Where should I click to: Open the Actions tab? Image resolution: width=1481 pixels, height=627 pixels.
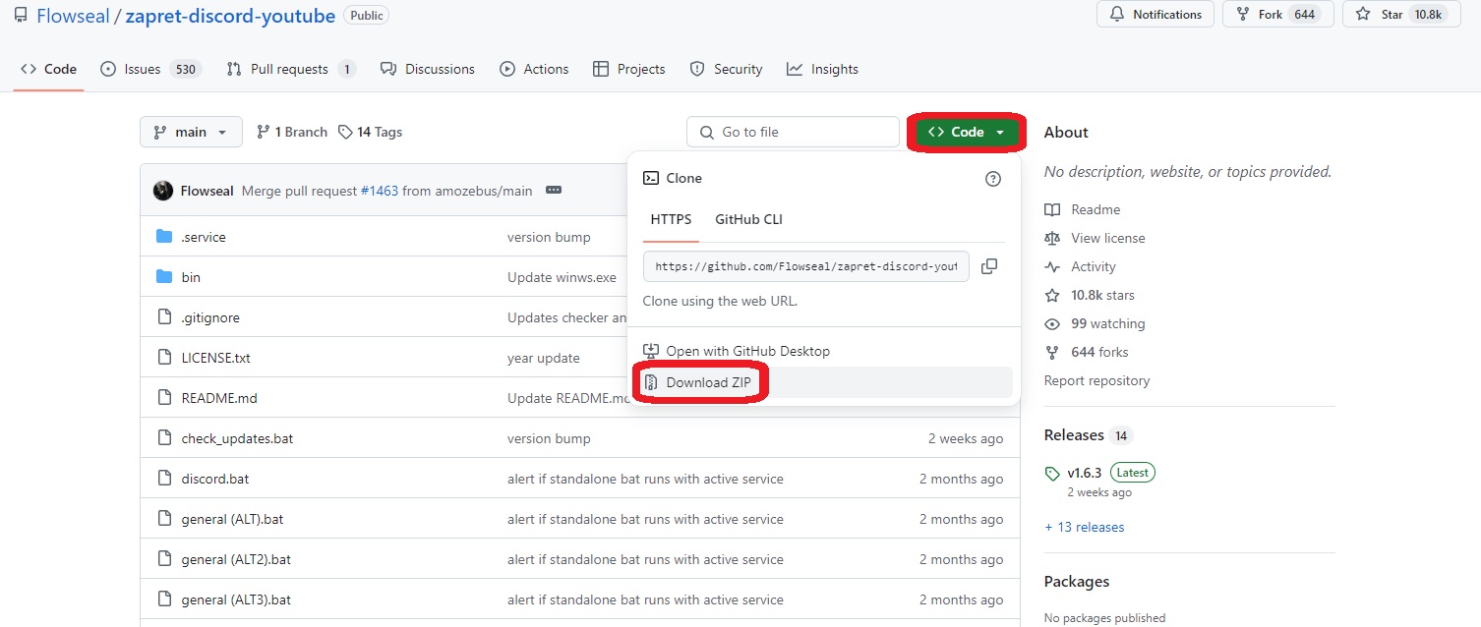point(534,69)
